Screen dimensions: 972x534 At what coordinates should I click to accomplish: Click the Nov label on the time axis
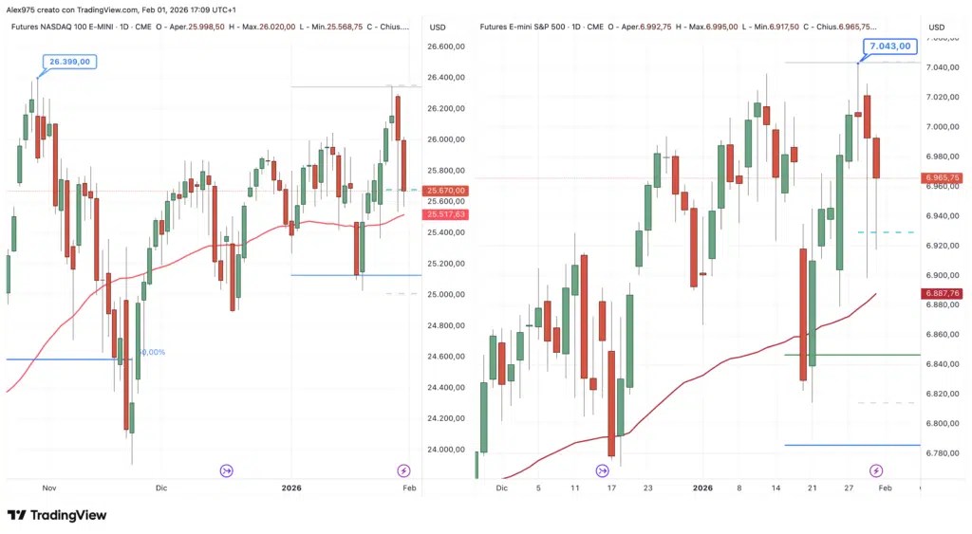point(49,488)
